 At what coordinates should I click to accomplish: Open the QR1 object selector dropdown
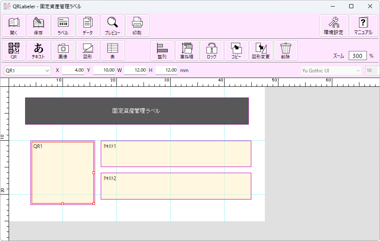(x=27, y=70)
